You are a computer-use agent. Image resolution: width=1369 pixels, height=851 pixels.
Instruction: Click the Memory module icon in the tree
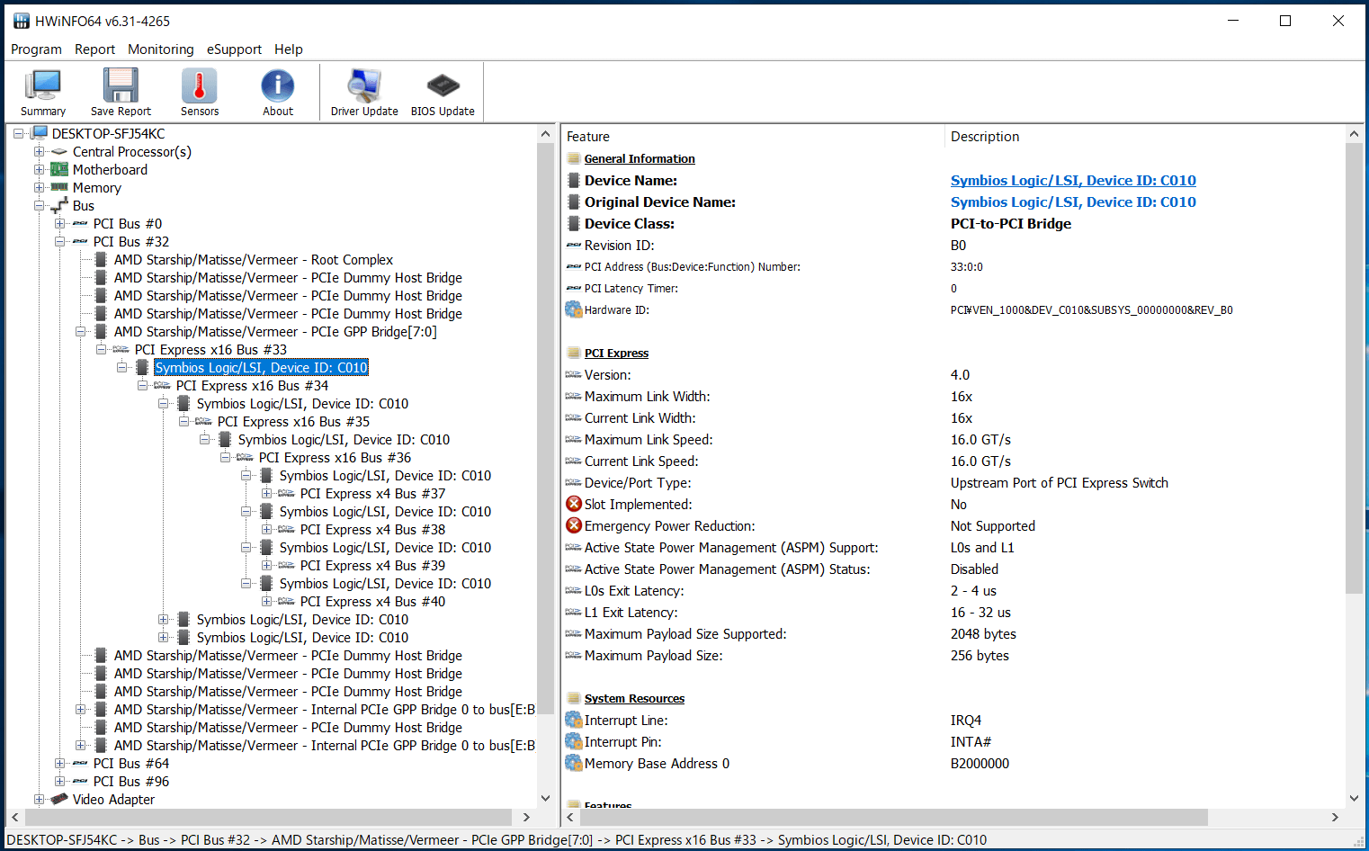[59, 187]
